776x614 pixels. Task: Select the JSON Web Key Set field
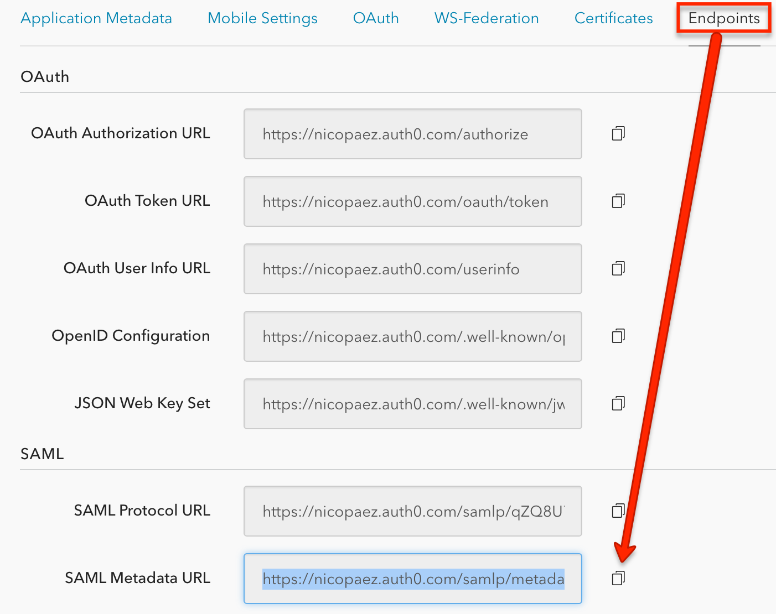[x=412, y=403]
